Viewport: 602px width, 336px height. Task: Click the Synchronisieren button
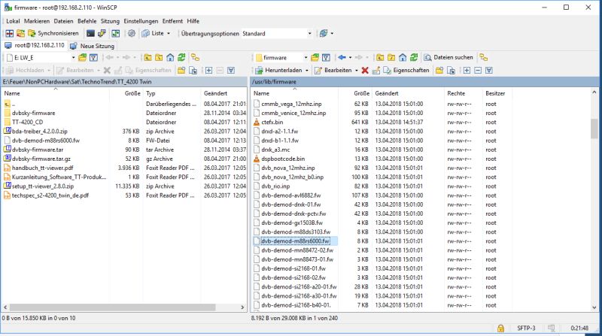click(53, 33)
